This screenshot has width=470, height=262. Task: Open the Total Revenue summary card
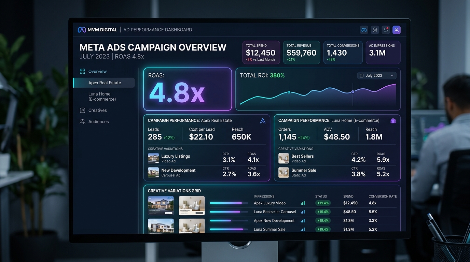pos(302,53)
